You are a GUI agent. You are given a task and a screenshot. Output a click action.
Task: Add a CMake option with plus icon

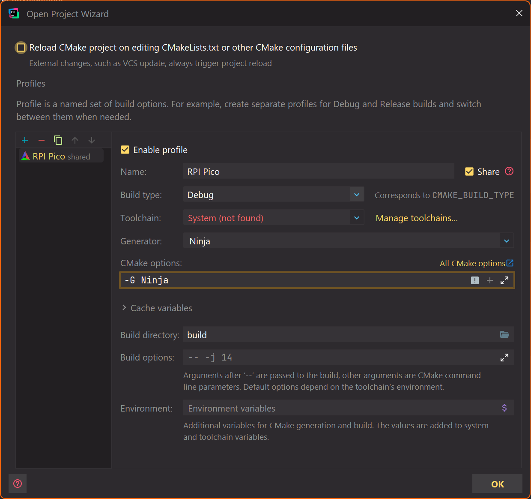click(x=490, y=280)
